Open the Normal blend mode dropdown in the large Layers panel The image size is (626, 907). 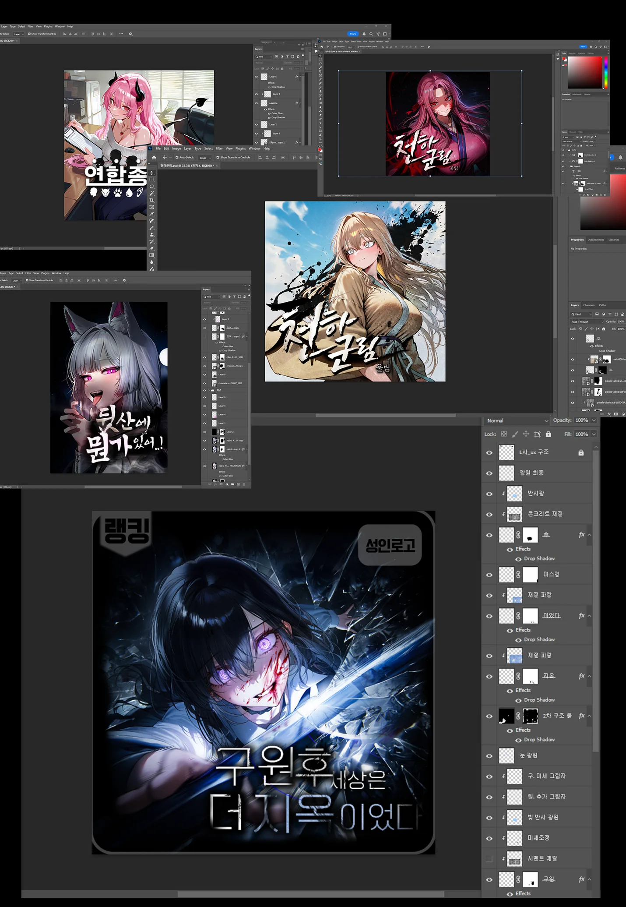pos(516,420)
